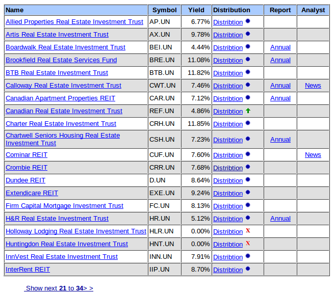View Annual report for Brookfield (BRE.UN)
Image resolution: width=334 pixels, height=293 pixels.
(280, 60)
